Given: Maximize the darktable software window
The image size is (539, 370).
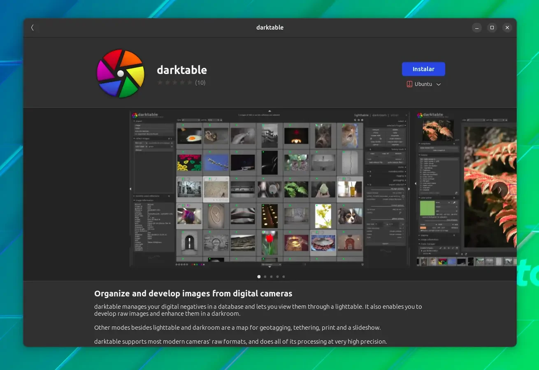Looking at the screenshot, I should click(x=492, y=28).
